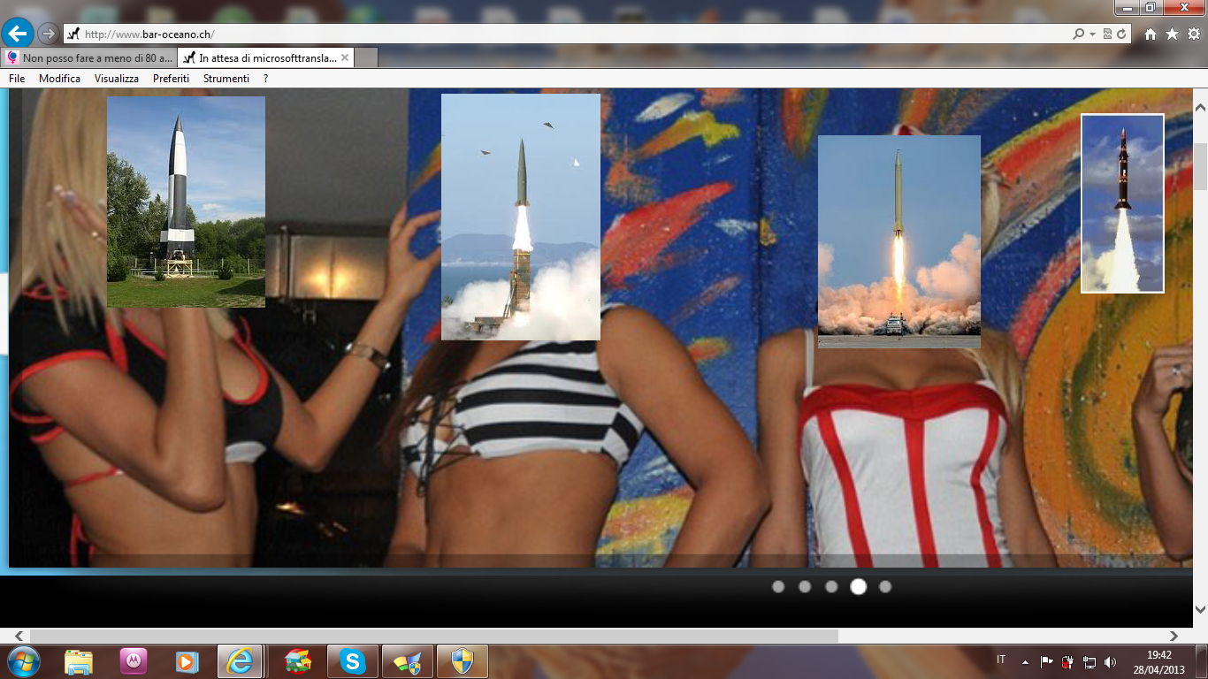Image resolution: width=1208 pixels, height=679 pixels.
Task: Click the search magnifier in address bar
Action: [1078, 34]
